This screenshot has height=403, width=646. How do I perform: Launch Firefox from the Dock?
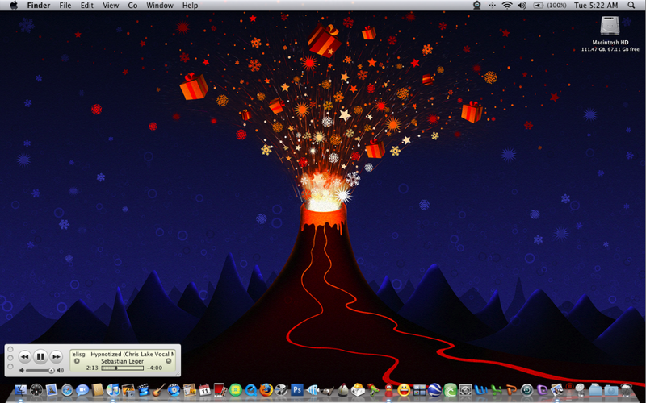click(x=266, y=390)
